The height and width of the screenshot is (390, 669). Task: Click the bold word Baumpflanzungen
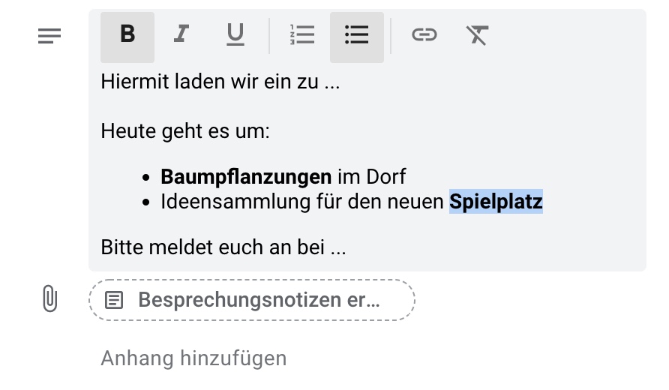246,177
